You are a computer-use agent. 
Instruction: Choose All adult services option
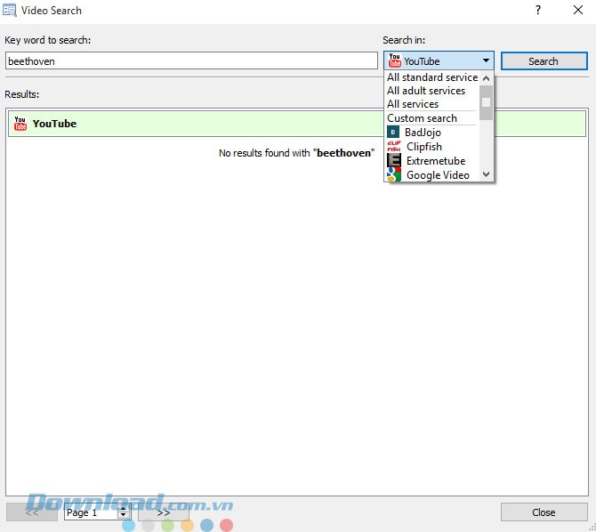425,91
